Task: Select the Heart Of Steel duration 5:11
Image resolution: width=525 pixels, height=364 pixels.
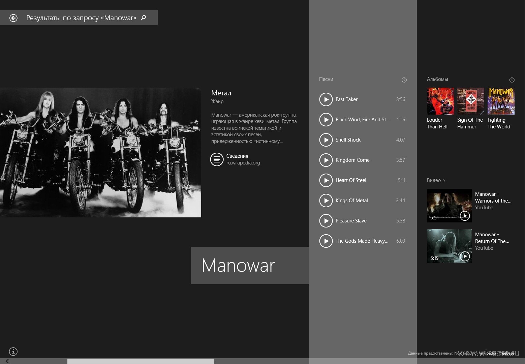Action: [402, 180]
